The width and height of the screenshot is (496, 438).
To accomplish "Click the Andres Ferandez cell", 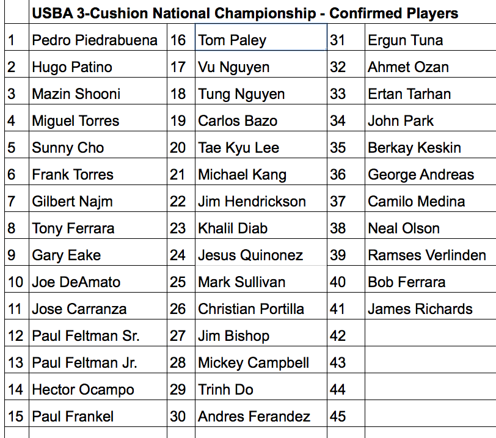I will point(261,414).
